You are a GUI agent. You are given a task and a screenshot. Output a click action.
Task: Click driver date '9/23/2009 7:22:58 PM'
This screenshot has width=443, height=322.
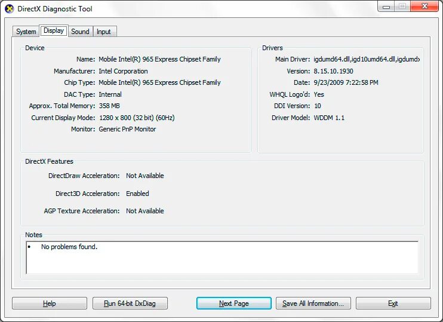tap(346, 82)
